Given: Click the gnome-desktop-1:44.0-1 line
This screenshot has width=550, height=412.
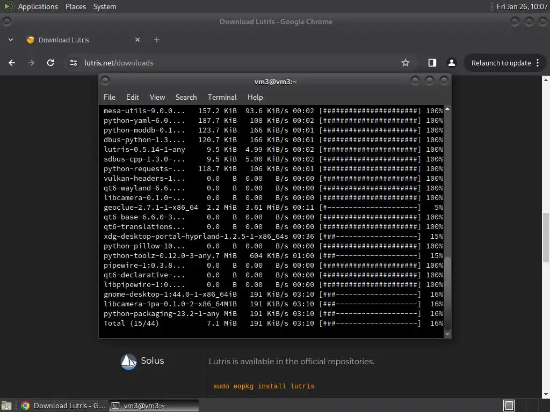Looking at the screenshot, I should pyautogui.click(x=273, y=295).
